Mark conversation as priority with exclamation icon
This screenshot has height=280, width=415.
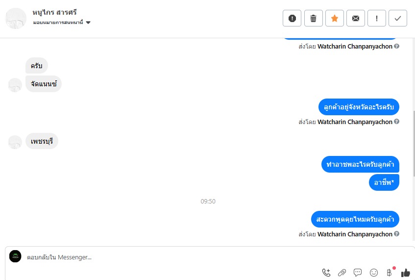(377, 18)
